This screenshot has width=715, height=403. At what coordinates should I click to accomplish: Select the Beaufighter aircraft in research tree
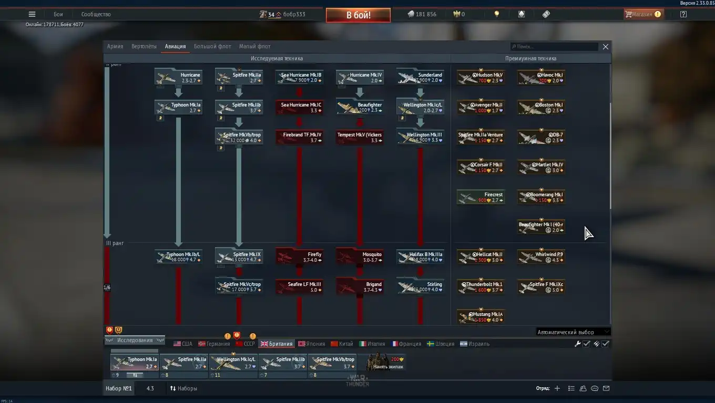tap(360, 108)
